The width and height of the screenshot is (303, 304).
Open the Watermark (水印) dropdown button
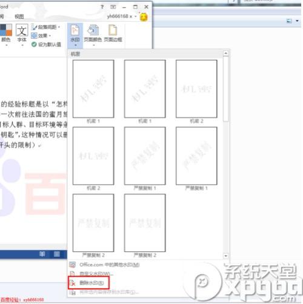pyautogui.click(x=75, y=35)
